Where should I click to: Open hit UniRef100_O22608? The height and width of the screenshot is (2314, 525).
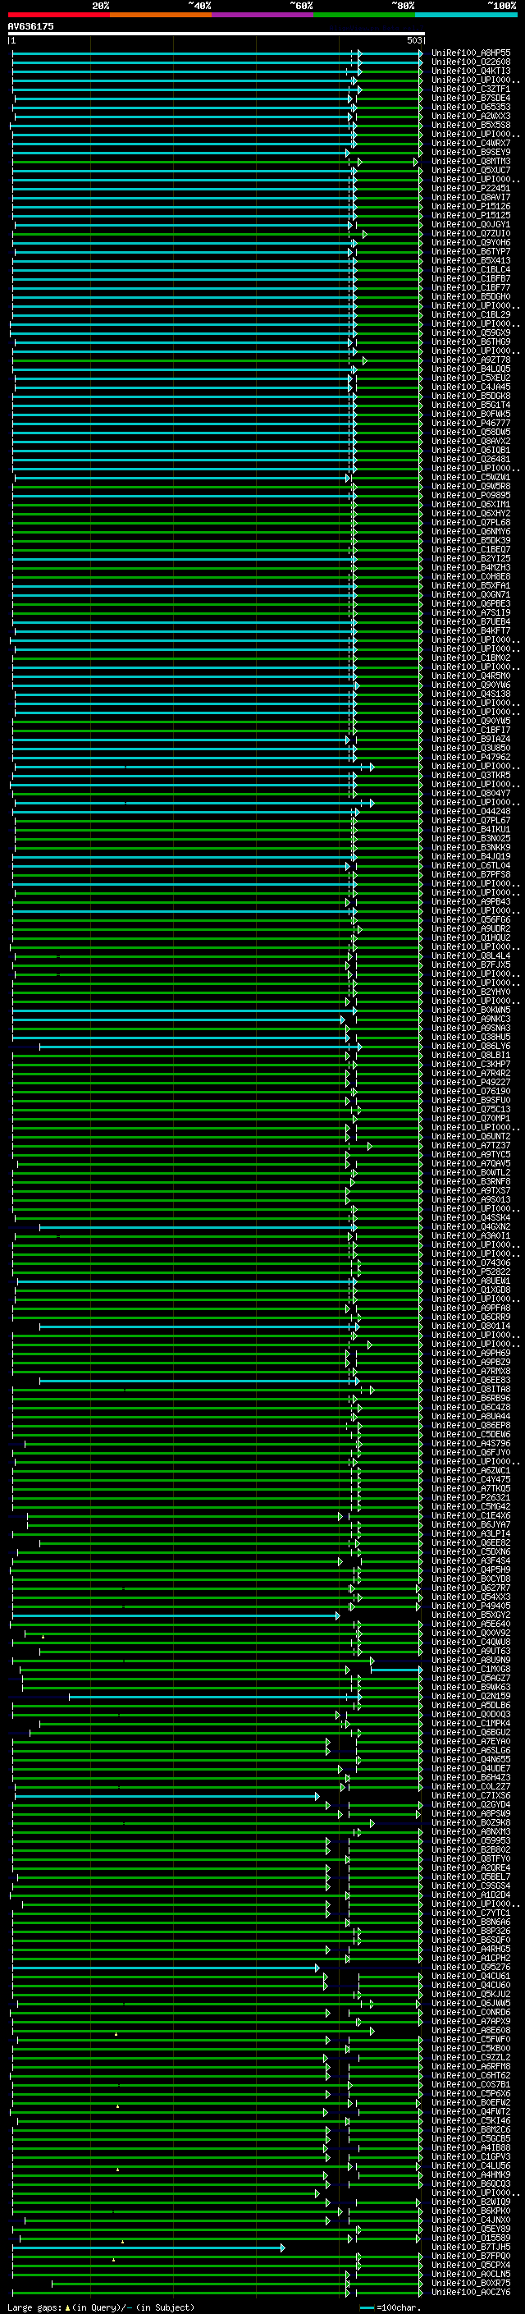click(471, 62)
